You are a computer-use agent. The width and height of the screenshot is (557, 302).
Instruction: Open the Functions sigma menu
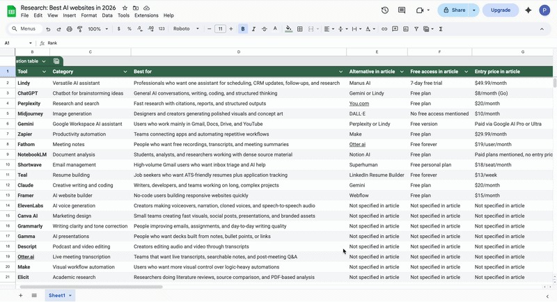[x=441, y=29]
